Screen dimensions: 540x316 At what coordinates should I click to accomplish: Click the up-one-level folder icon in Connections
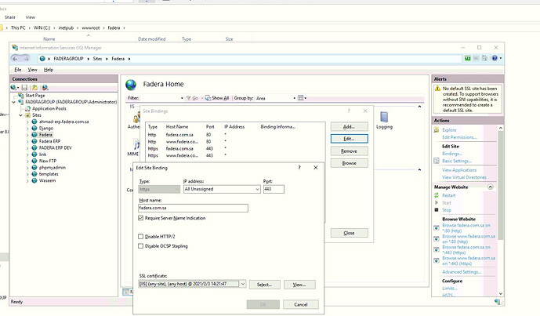[34, 88]
